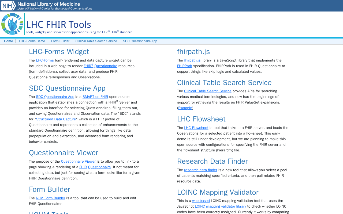Click the NIH logo in the header
Image resolution: width=343 pixels, height=214 pixels.
pyautogui.click(x=9, y=6)
